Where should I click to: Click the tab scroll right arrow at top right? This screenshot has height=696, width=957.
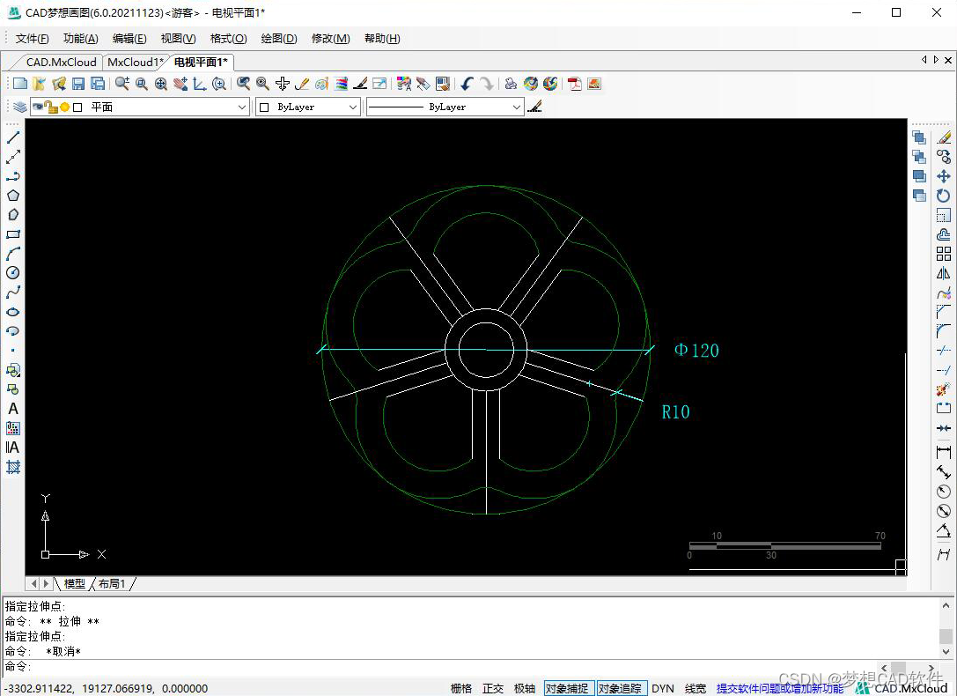(x=936, y=60)
